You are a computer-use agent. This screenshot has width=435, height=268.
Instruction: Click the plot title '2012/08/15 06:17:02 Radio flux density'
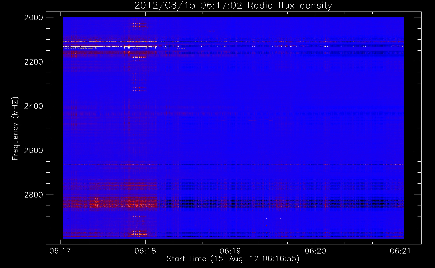pos(233,5)
